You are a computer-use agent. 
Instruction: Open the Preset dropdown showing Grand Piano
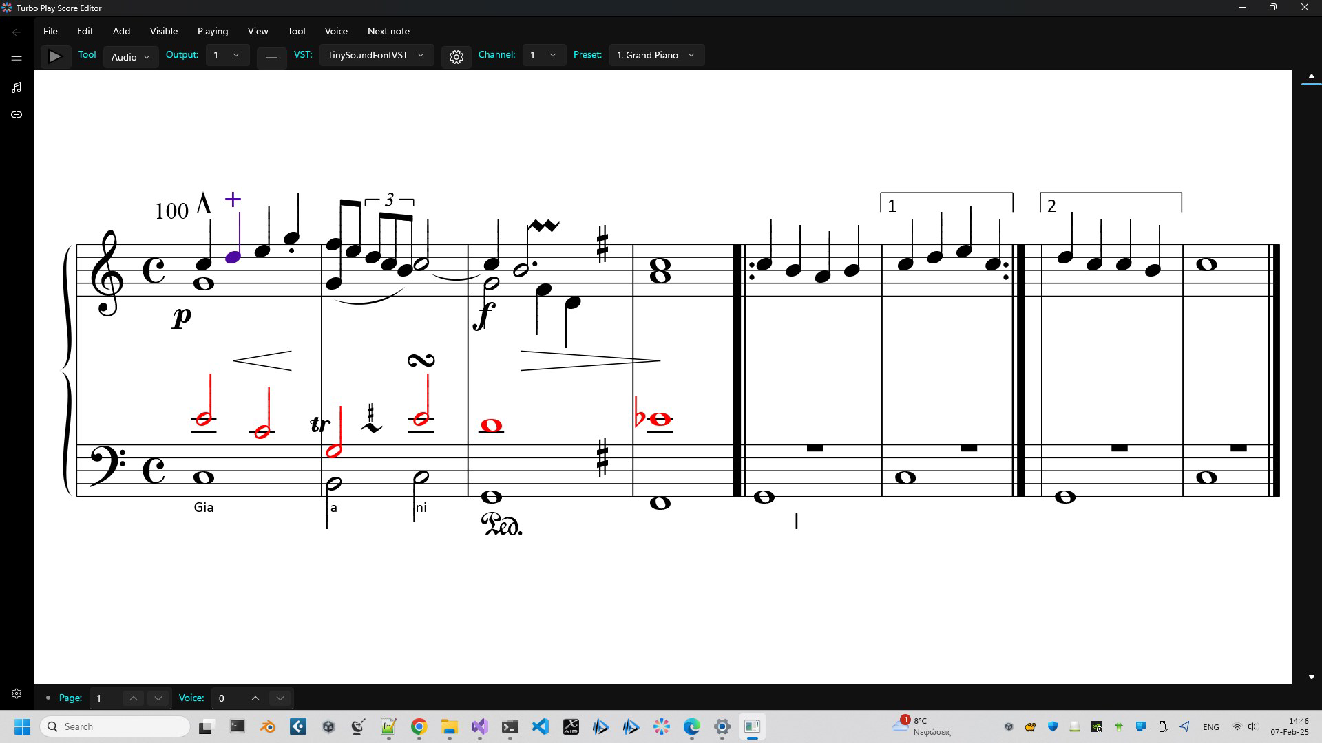coord(655,55)
